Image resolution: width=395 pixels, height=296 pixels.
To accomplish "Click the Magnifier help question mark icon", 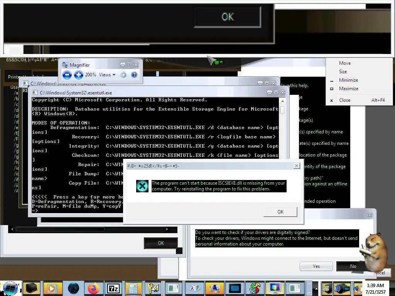I will pyautogui.click(x=134, y=75).
